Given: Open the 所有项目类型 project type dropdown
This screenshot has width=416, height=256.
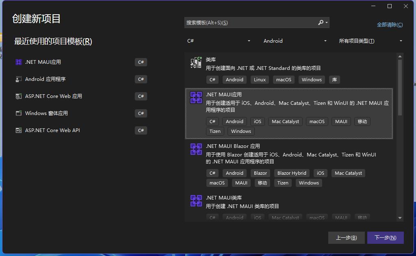Looking at the screenshot, I should click(370, 41).
